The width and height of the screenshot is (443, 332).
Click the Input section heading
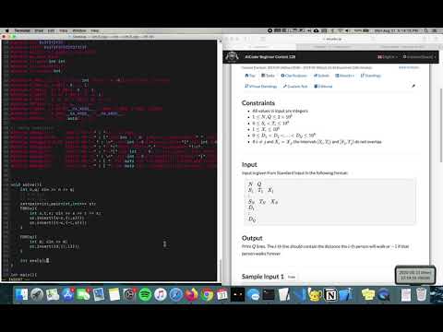click(249, 164)
